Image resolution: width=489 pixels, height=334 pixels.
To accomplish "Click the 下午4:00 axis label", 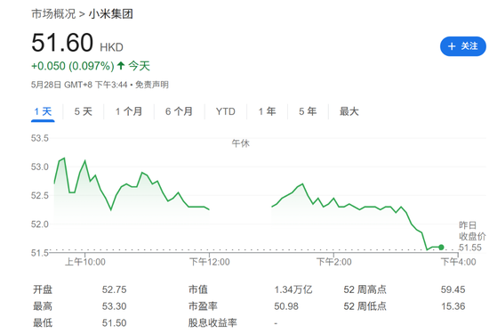I will [x=458, y=262].
